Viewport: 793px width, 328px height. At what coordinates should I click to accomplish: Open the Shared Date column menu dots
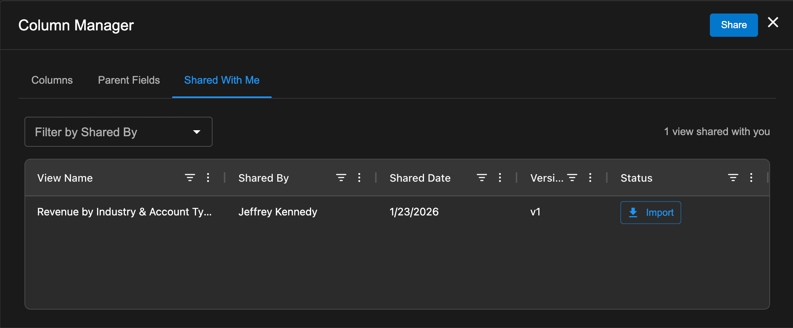coord(500,178)
